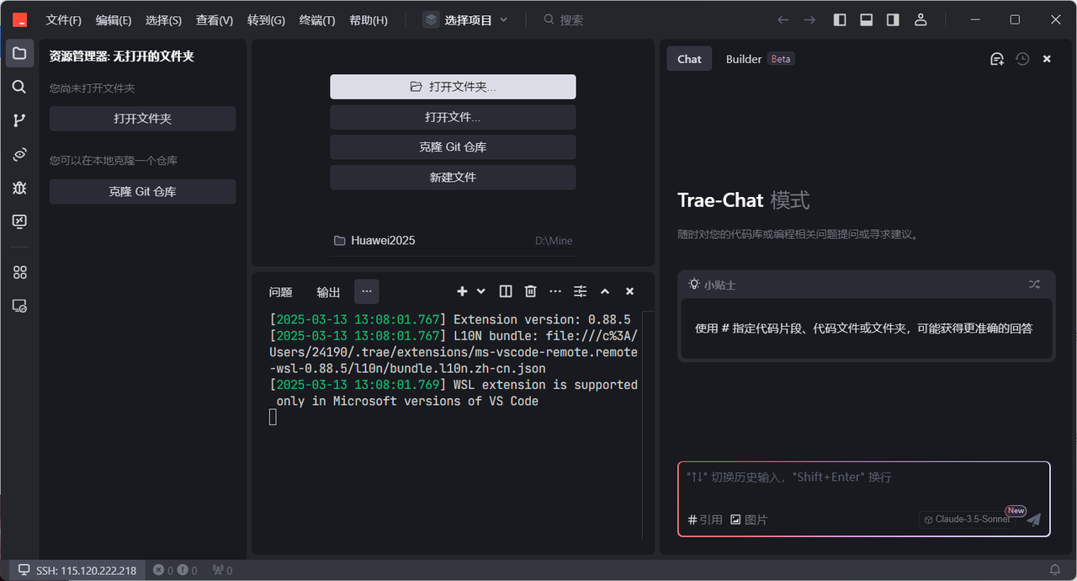
Task: Switch to the Builder Beta tab
Action: [760, 59]
